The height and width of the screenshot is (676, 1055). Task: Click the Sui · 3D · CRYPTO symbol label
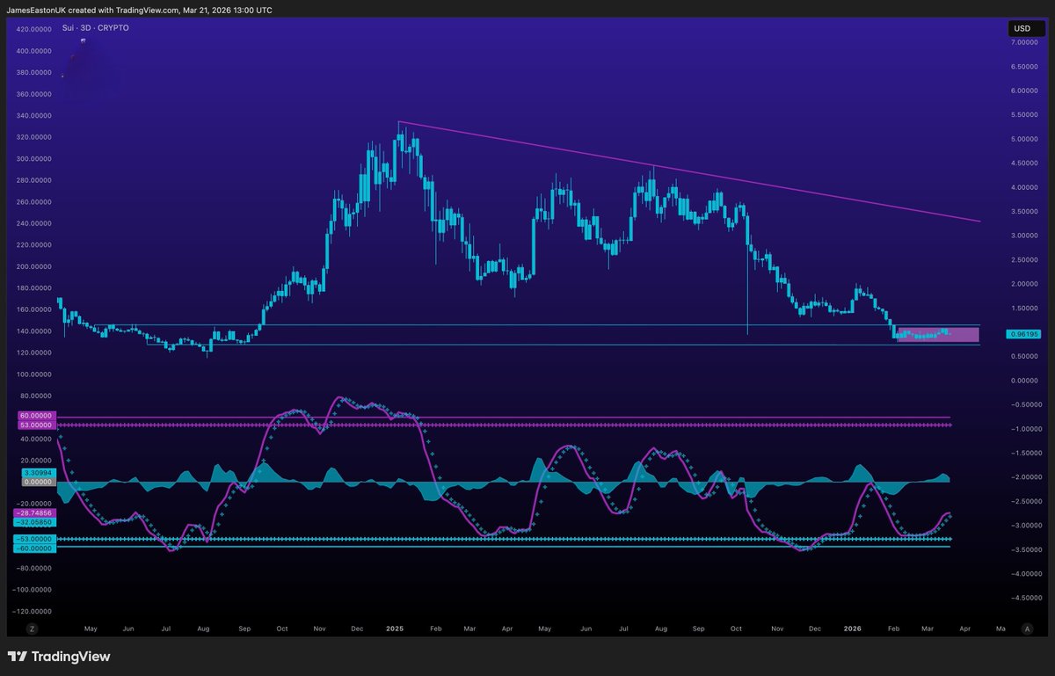96,28
